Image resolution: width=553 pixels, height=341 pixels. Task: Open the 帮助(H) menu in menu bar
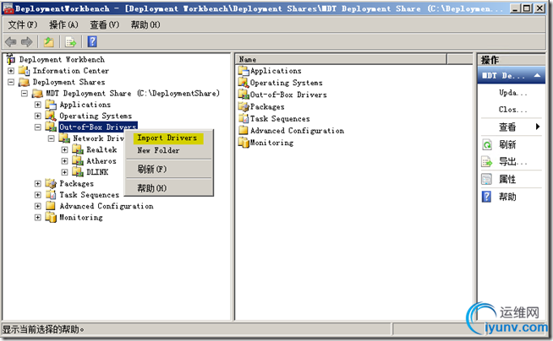[145, 24]
